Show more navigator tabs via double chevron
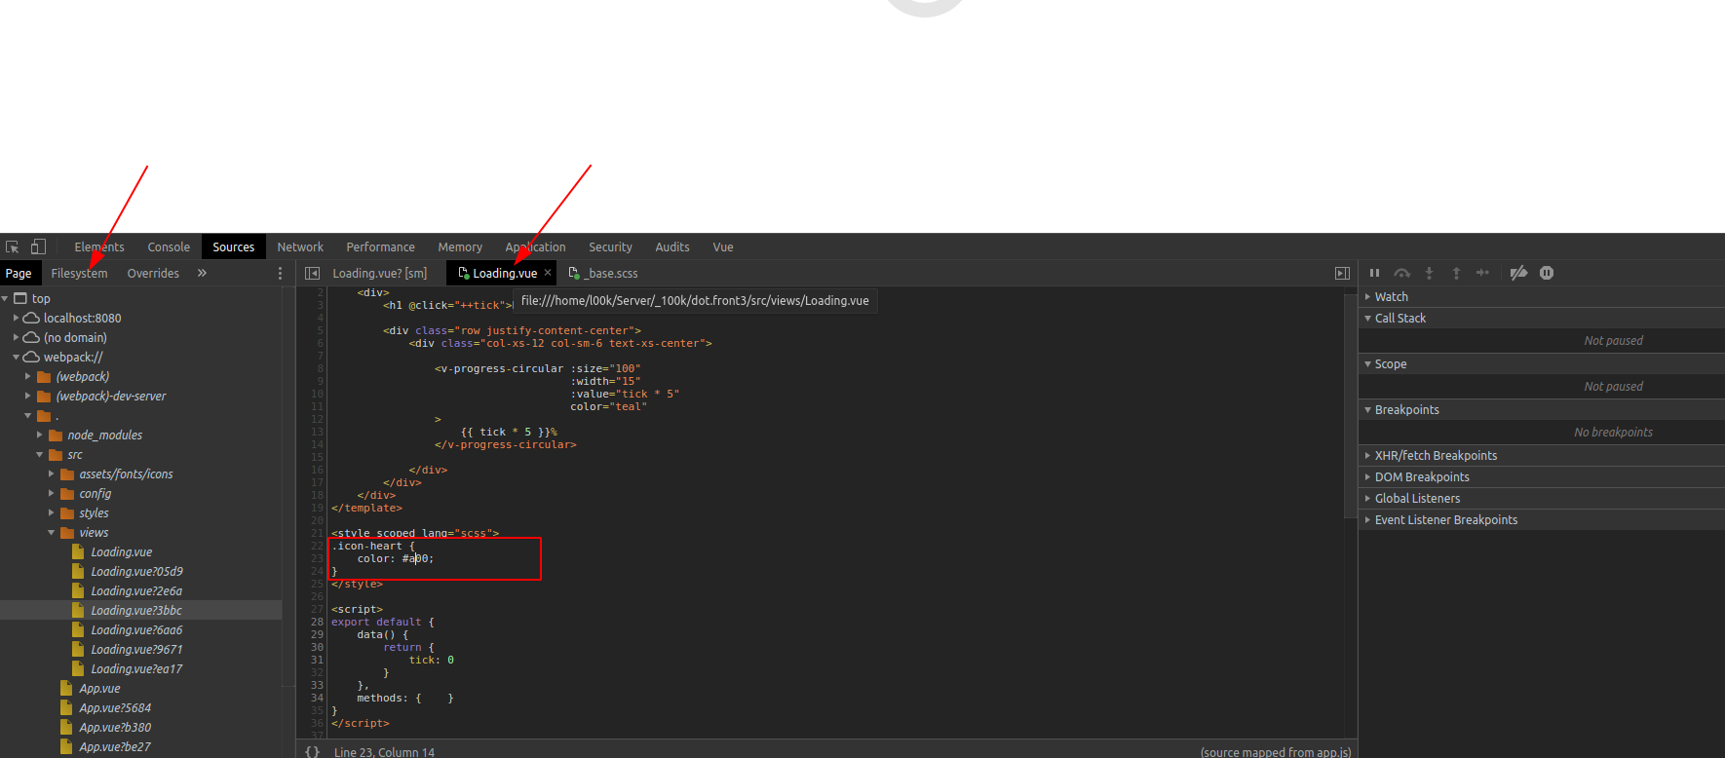 (202, 273)
